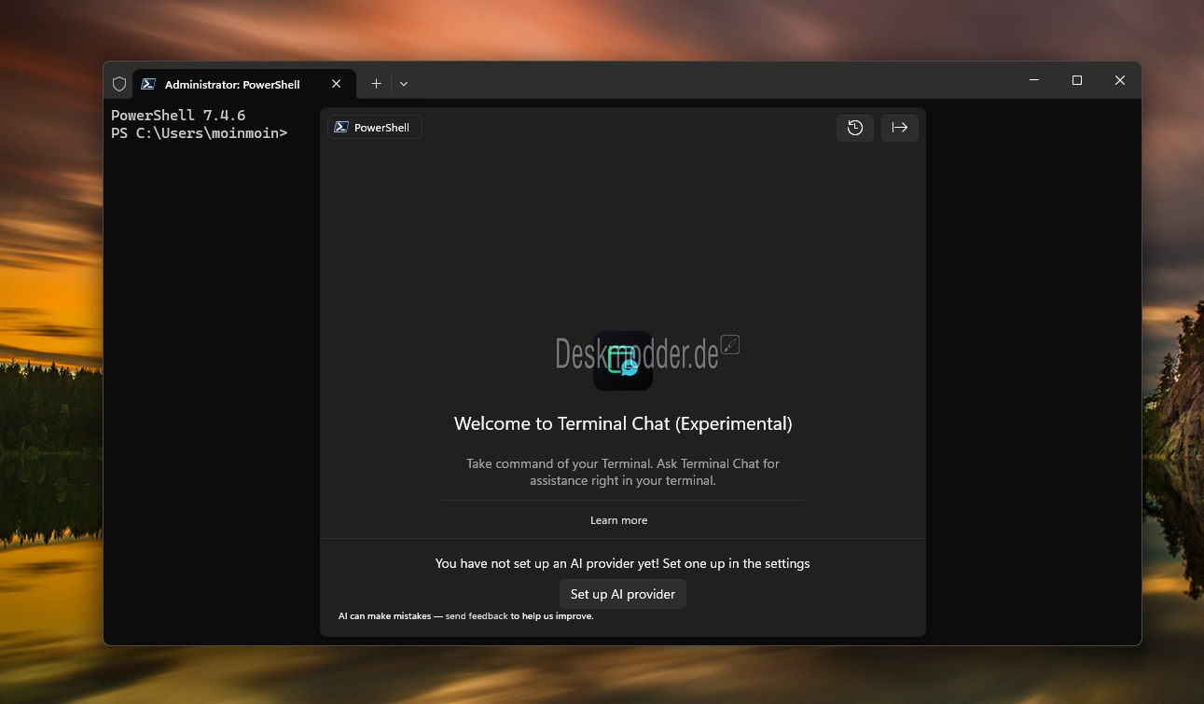Screen dimensions: 1204x704
Task: Close the Administrator: PowerShell tab
Action: 337,84
